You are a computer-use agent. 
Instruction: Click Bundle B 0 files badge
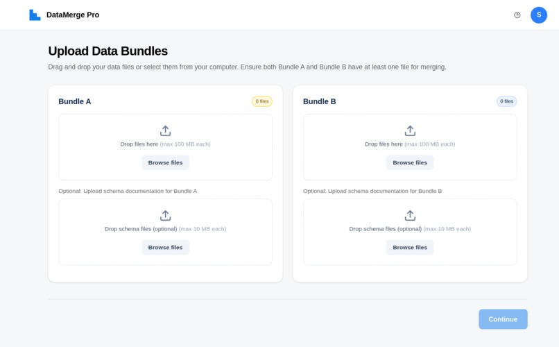click(x=506, y=101)
